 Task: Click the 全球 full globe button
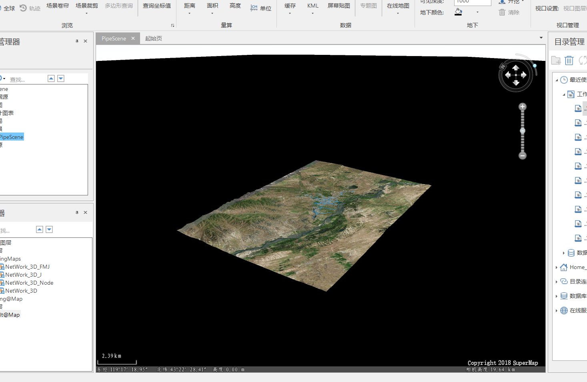coord(7,8)
